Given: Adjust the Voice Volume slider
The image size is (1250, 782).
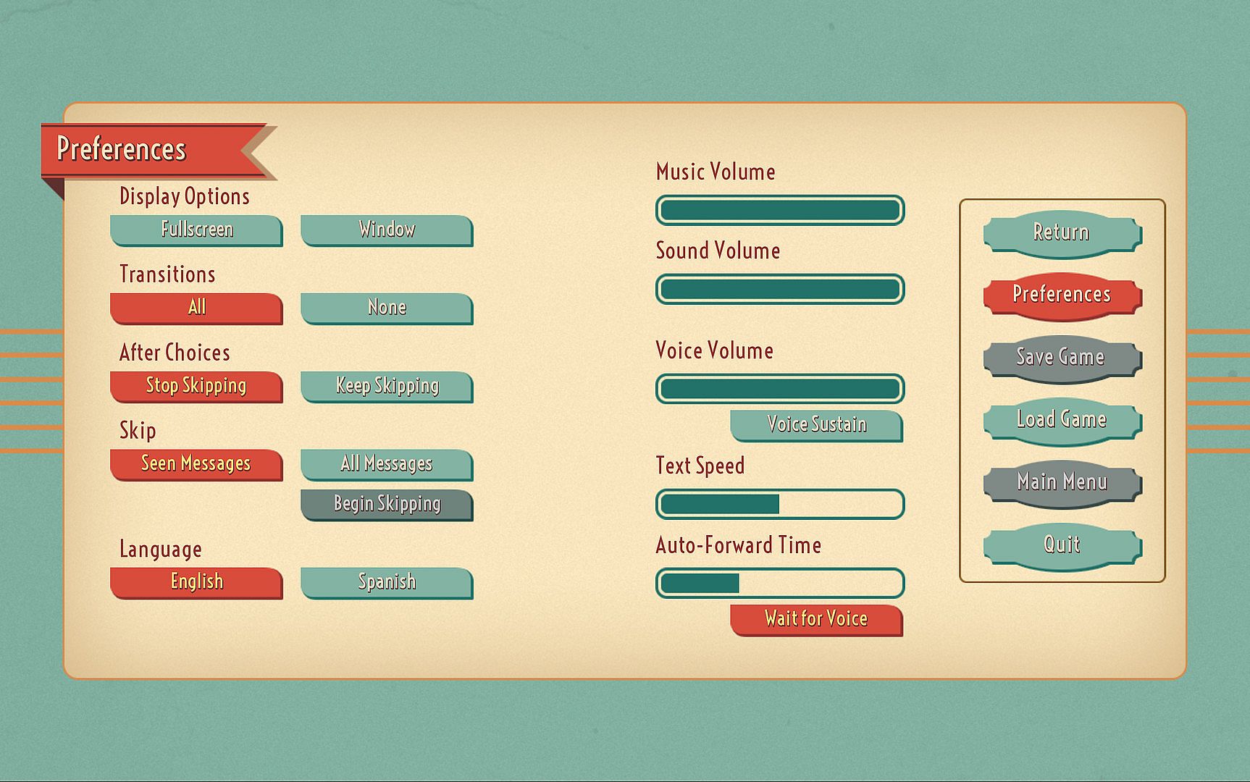Looking at the screenshot, I should pos(780,389).
